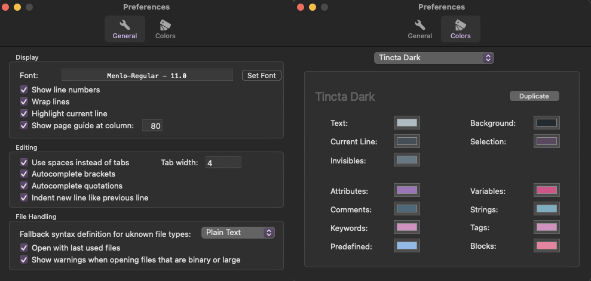Click the General wrench icon in left window
The image size is (591, 281).
point(125,25)
